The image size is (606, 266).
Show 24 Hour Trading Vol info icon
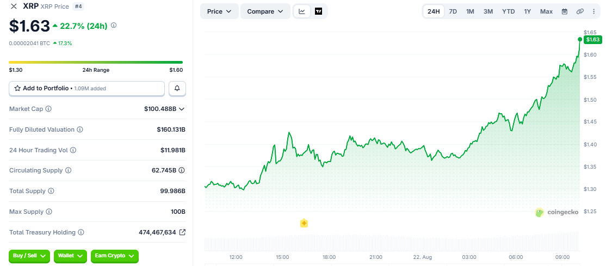[73, 150]
